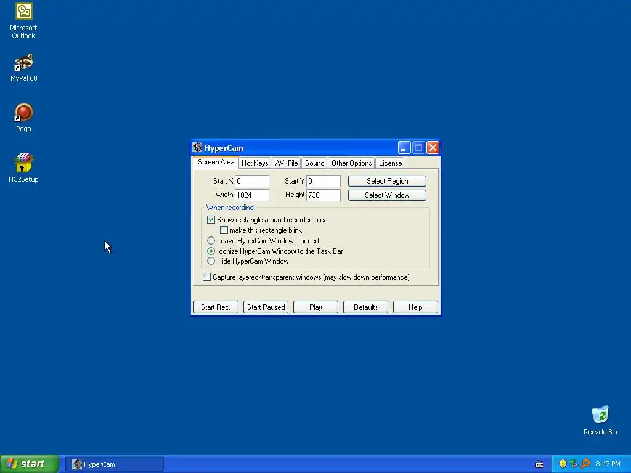
Task: Switch to the Hot Keys tab
Action: click(x=254, y=163)
